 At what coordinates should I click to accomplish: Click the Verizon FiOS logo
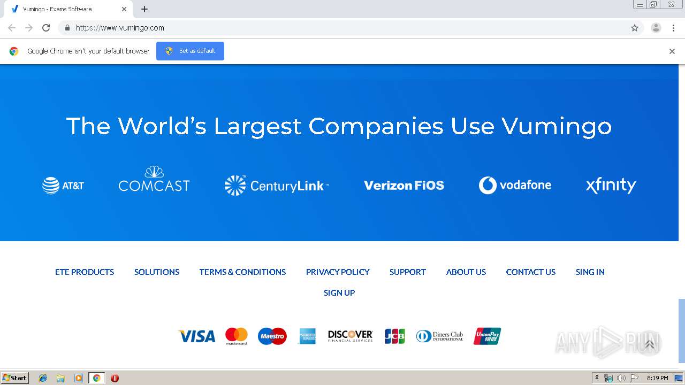click(x=404, y=186)
